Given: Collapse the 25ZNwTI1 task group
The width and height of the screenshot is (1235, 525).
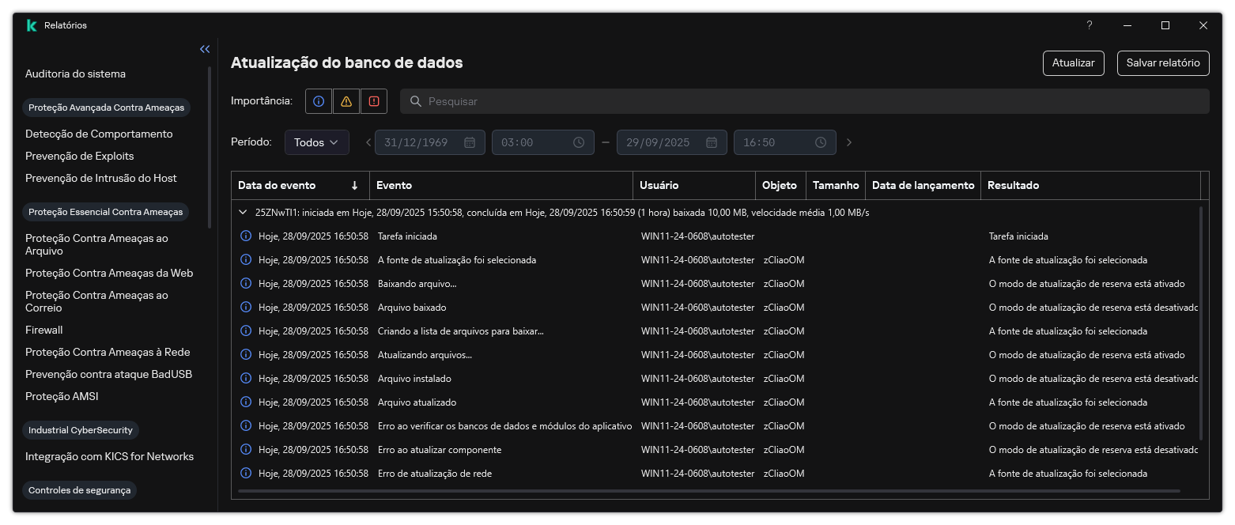Looking at the screenshot, I should click(243, 213).
